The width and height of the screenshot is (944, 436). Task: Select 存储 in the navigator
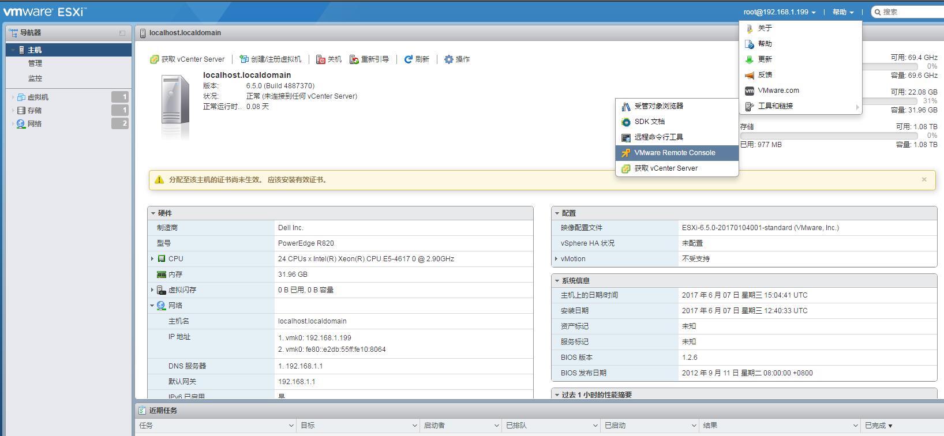(35, 111)
